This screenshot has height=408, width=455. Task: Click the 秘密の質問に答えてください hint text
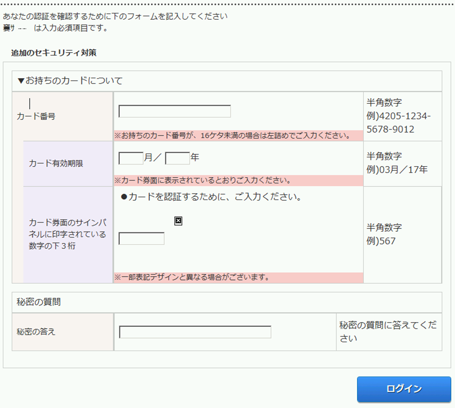coord(388,331)
